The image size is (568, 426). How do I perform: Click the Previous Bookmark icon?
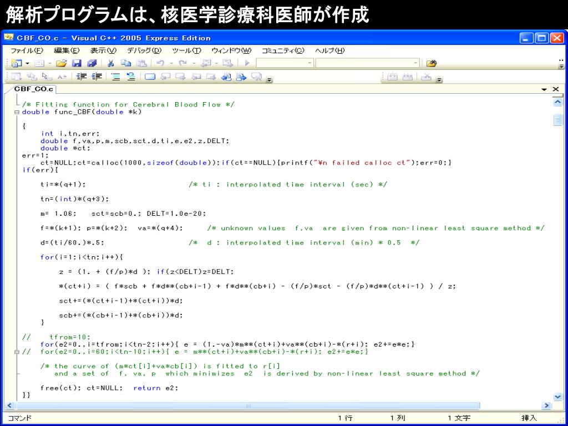pos(165,77)
